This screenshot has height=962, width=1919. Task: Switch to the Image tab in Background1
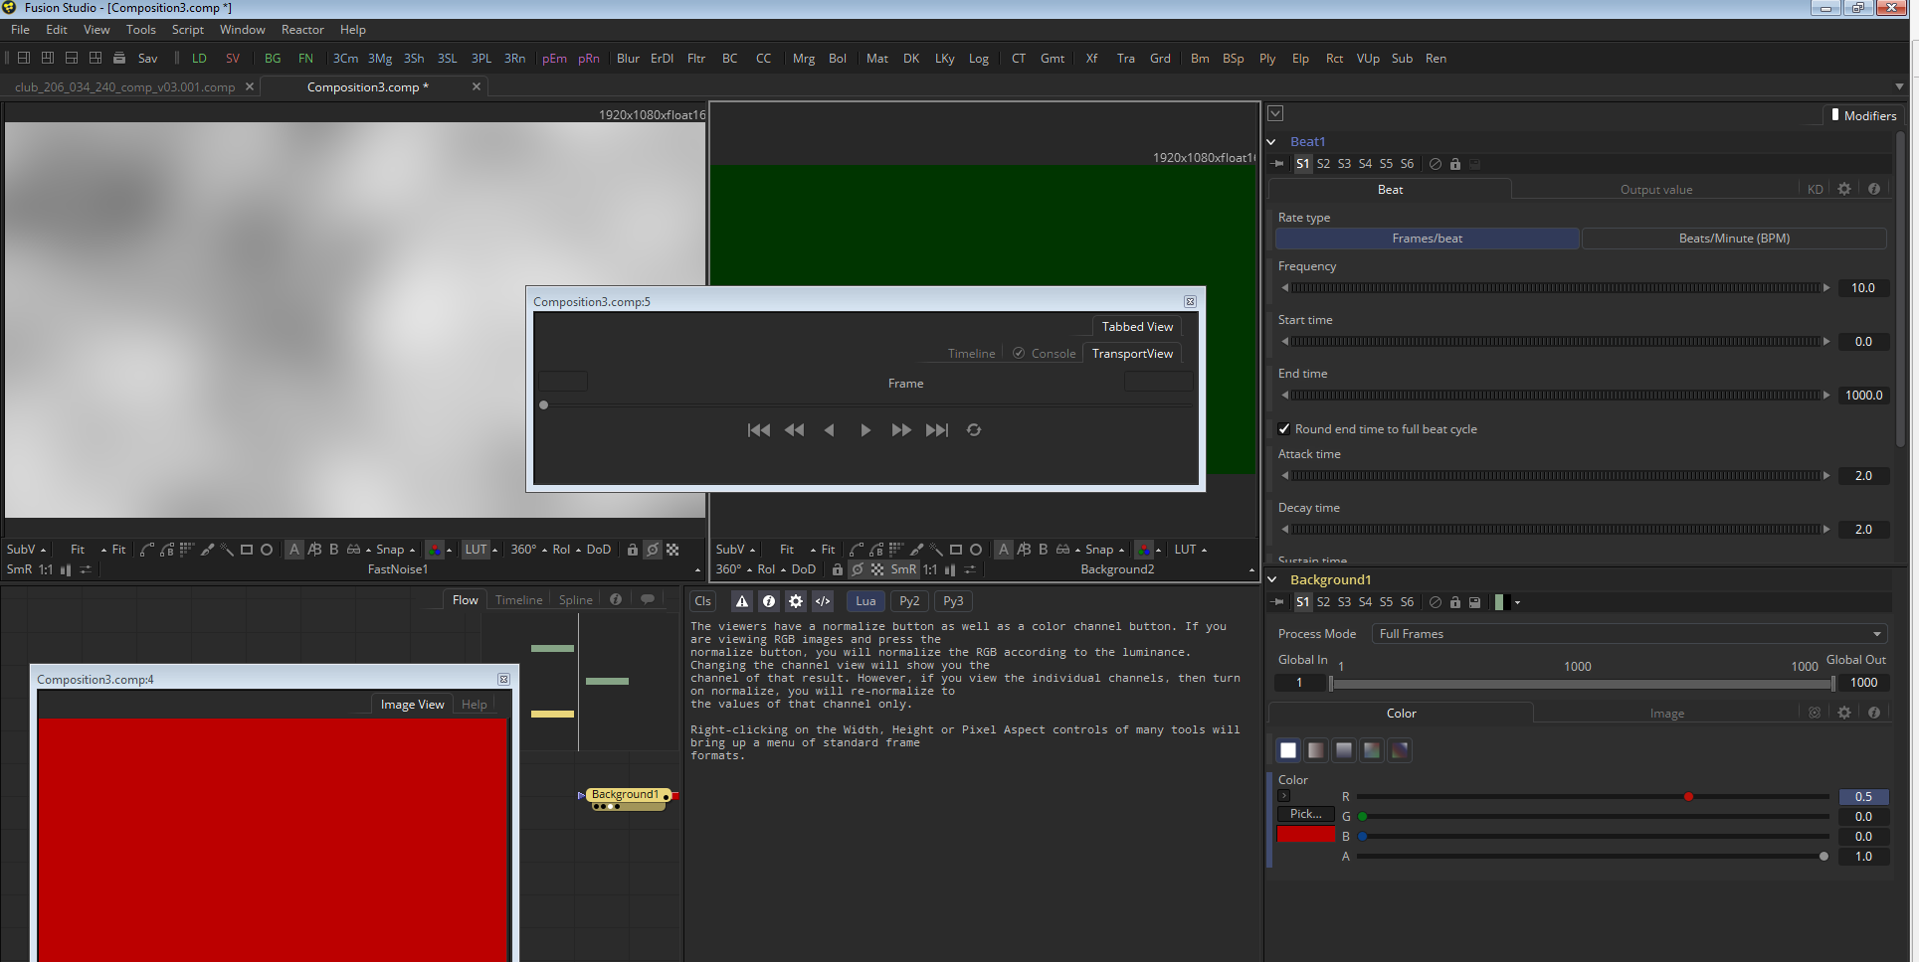(x=1666, y=714)
